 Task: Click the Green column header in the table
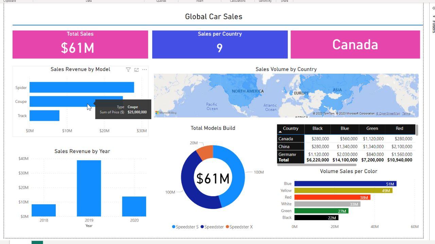(x=372, y=129)
